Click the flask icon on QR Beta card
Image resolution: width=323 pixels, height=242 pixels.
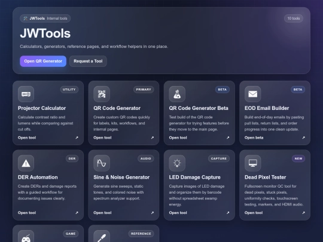(177, 94)
